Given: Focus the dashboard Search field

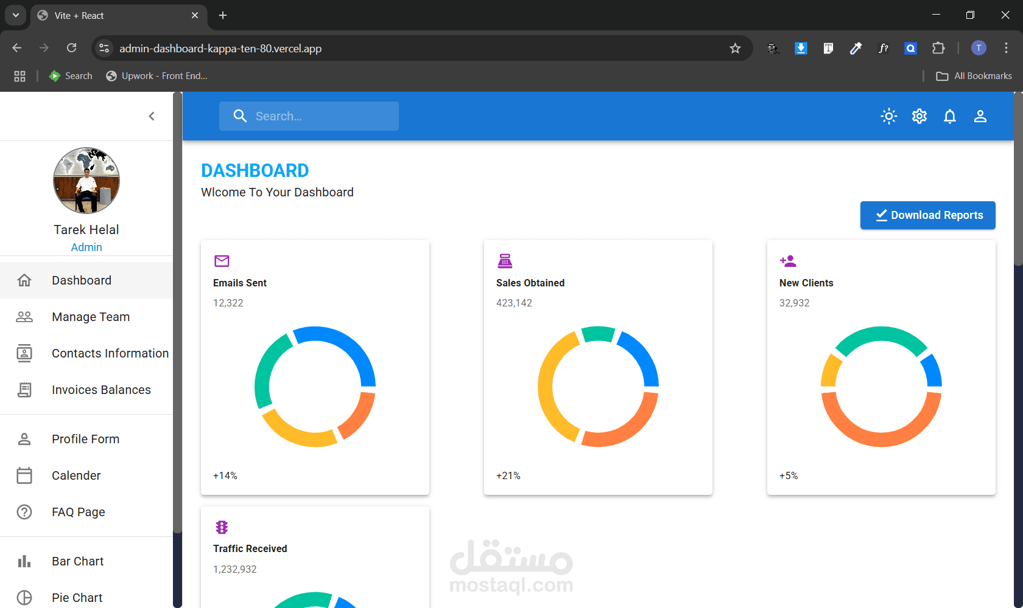Looking at the screenshot, I should click(x=309, y=116).
